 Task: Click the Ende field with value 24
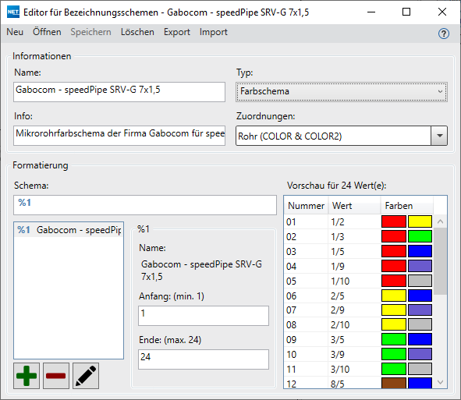pyautogui.click(x=204, y=359)
